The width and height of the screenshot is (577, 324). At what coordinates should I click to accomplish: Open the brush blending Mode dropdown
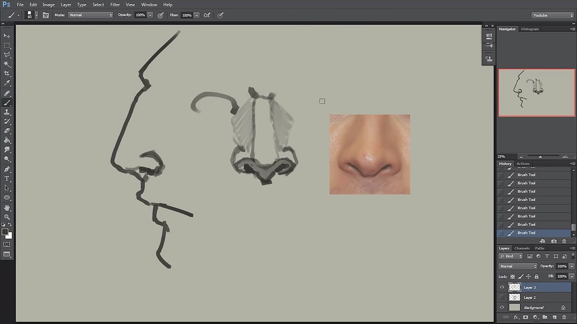click(x=91, y=15)
